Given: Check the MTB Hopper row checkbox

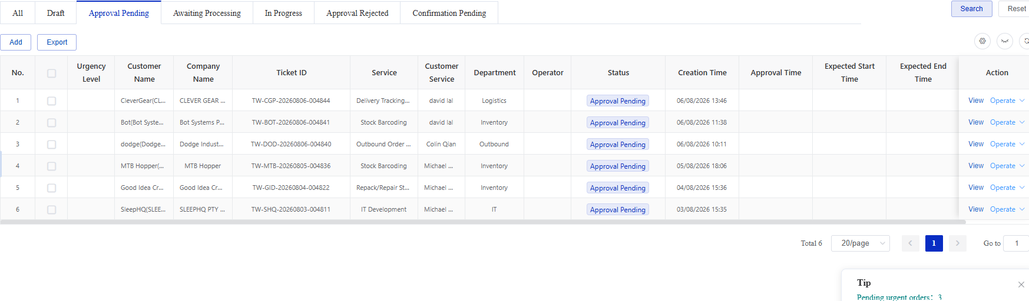Looking at the screenshot, I should [51, 166].
